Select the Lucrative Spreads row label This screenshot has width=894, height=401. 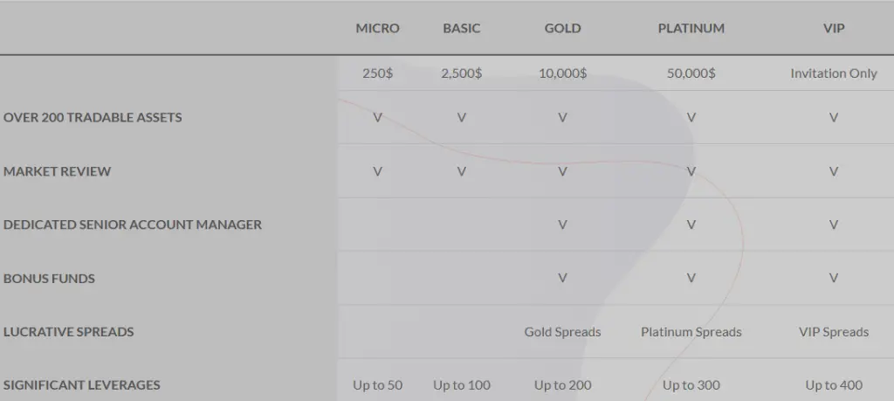68,331
